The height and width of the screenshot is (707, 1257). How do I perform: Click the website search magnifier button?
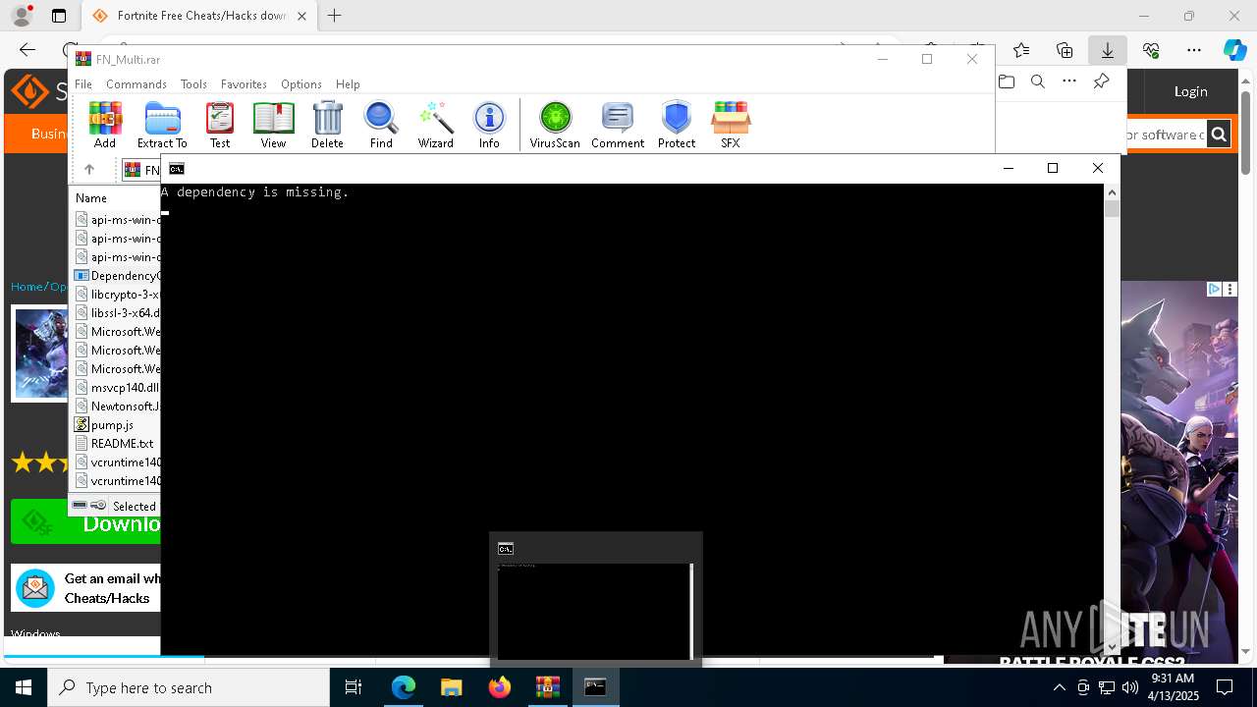point(1219,135)
